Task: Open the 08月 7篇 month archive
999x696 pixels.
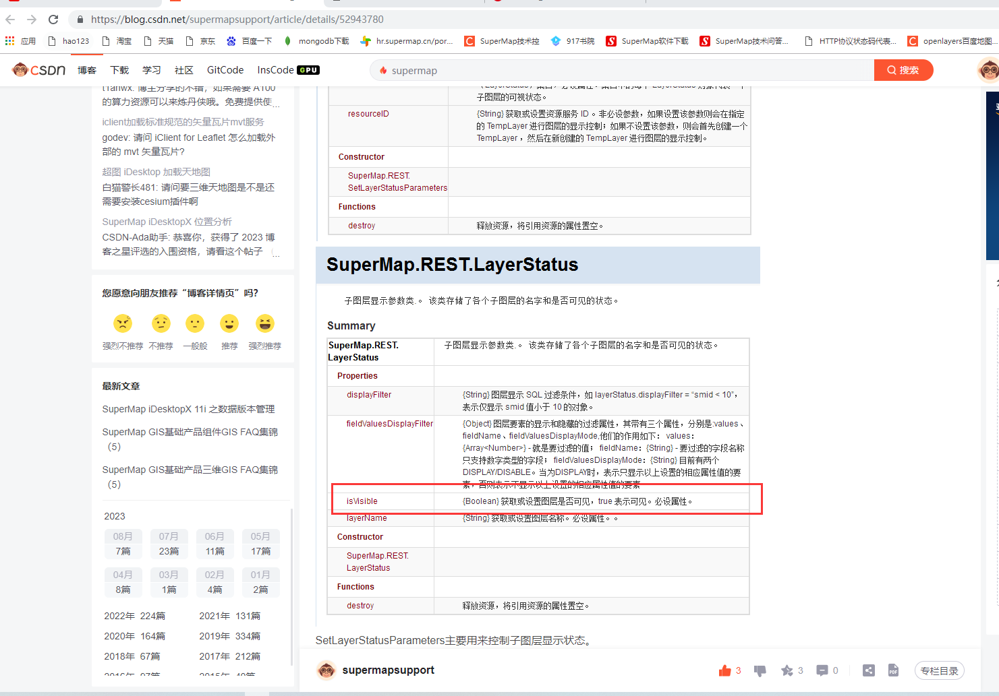Action: pos(123,544)
